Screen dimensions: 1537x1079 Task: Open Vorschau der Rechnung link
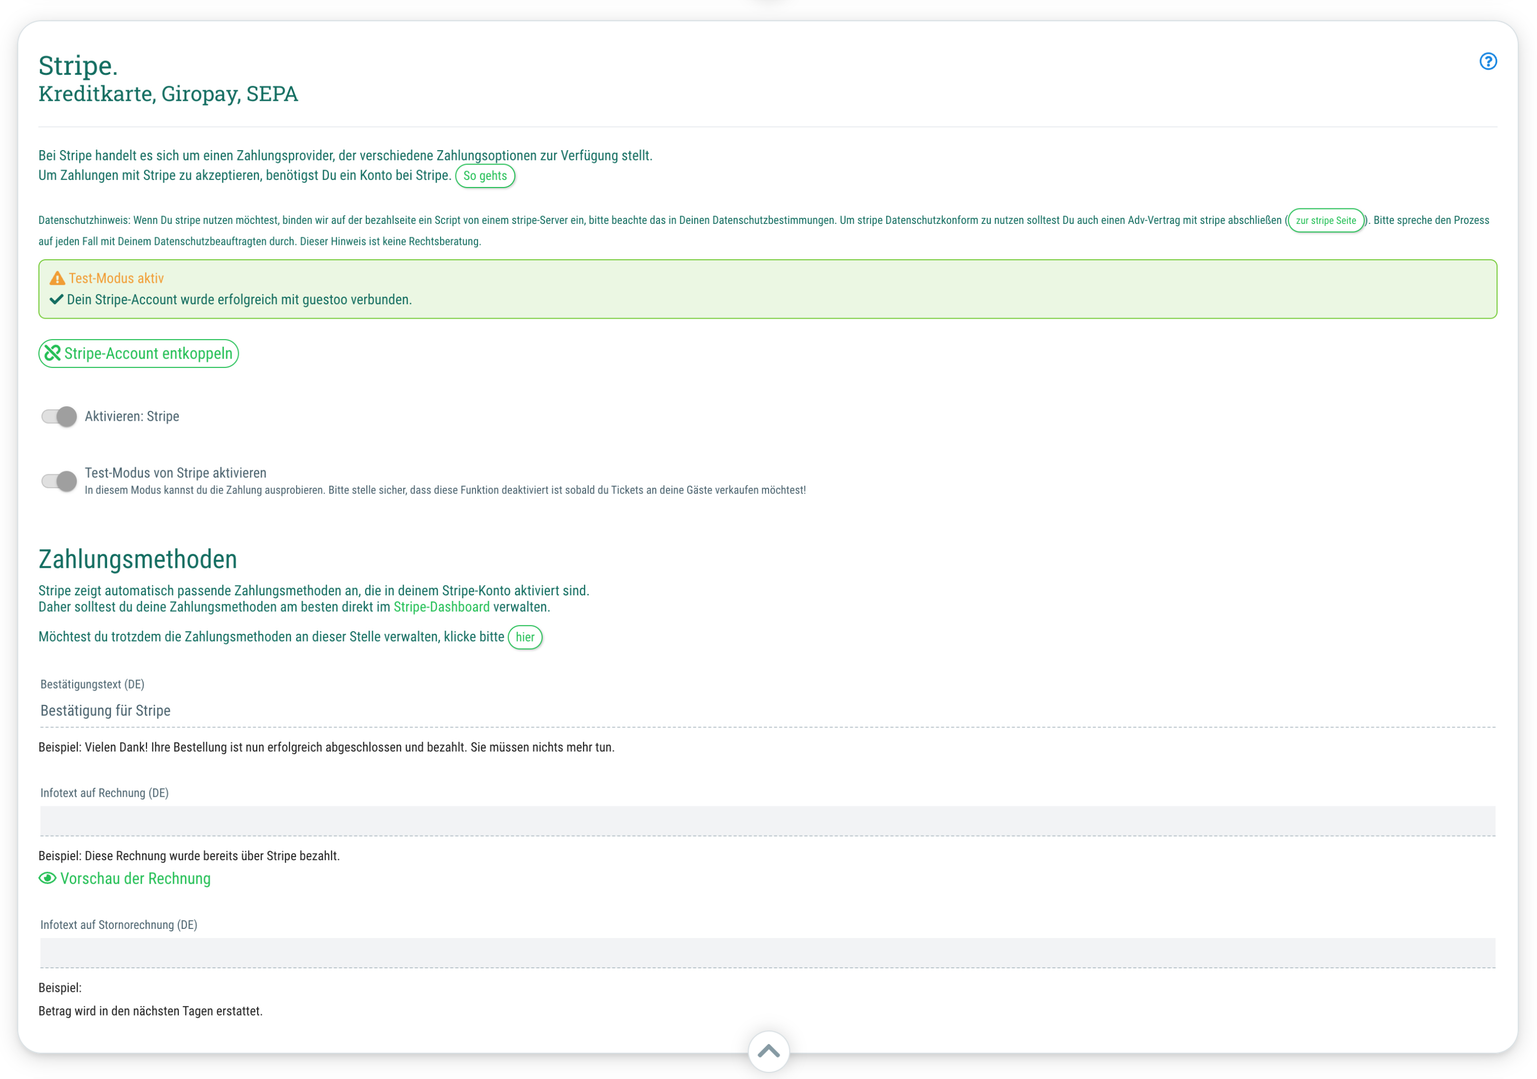tap(124, 878)
